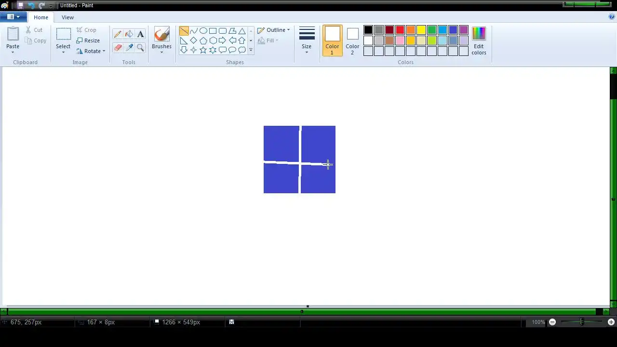Choose the Down arrow shape
The image size is (617, 347).
tap(184, 50)
